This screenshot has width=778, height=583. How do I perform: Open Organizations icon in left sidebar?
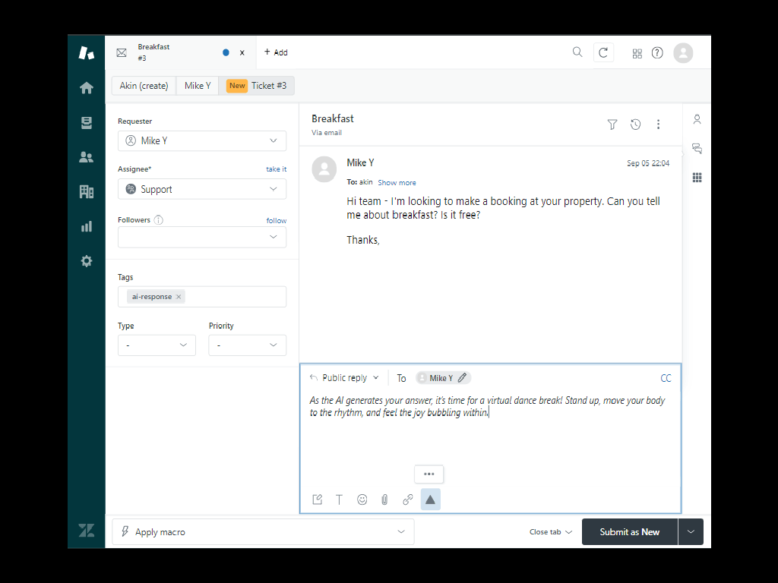click(87, 192)
